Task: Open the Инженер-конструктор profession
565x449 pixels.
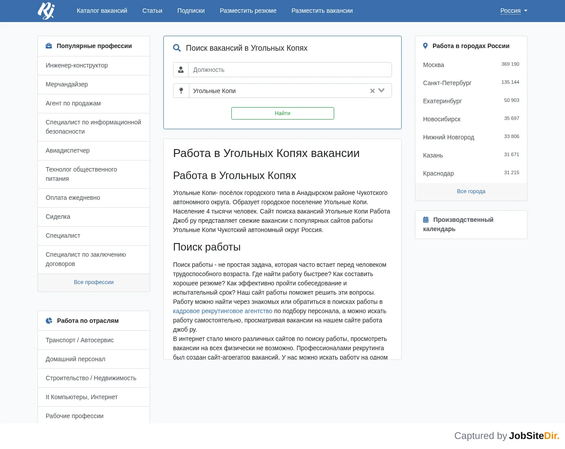Action: pos(94,65)
